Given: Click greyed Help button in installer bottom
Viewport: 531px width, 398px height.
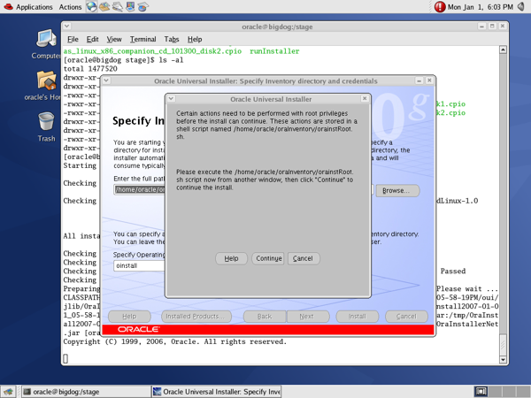Looking at the screenshot, I should point(129,317).
